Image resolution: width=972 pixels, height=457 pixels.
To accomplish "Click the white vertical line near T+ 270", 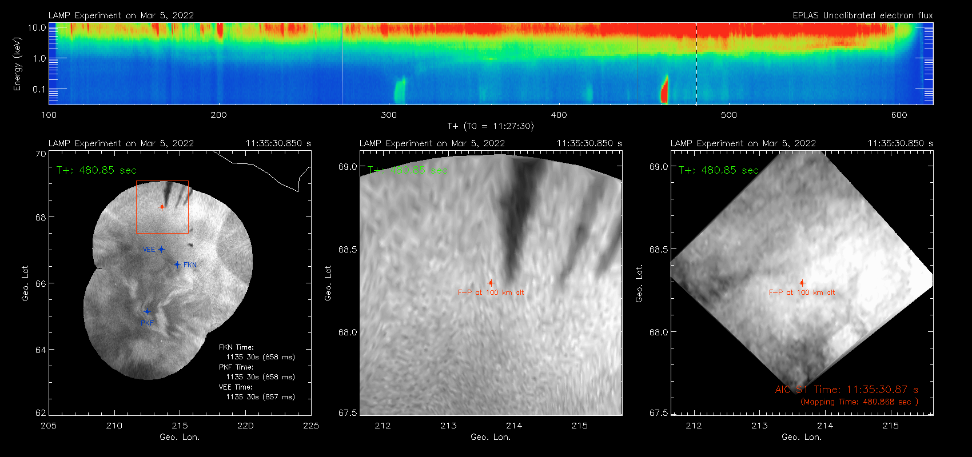I will click(x=342, y=63).
